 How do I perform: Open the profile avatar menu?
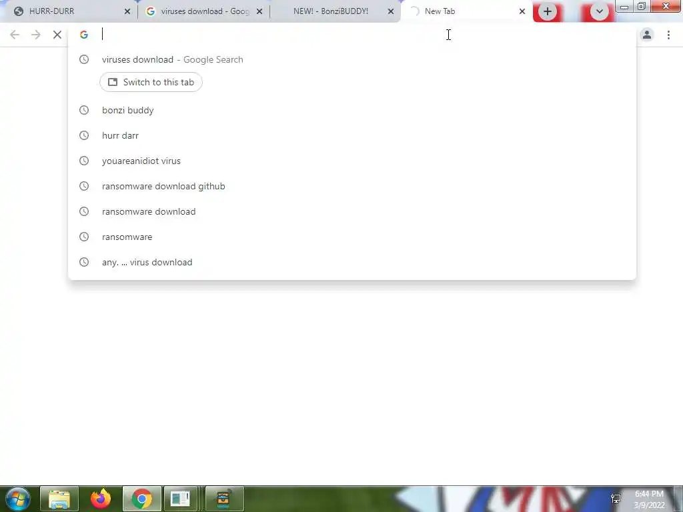pyautogui.click(x=647, y=35)
